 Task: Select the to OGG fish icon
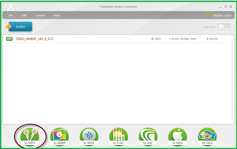click(x=207, y=137)
